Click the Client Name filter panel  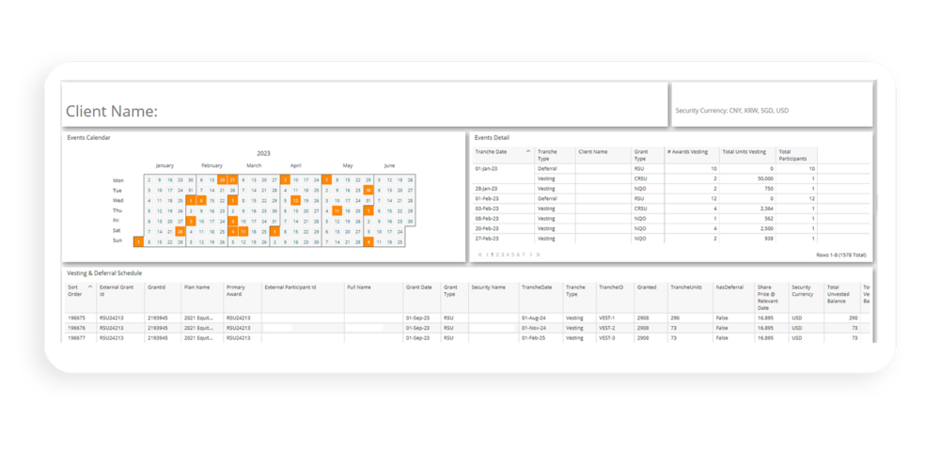[365, 104]
